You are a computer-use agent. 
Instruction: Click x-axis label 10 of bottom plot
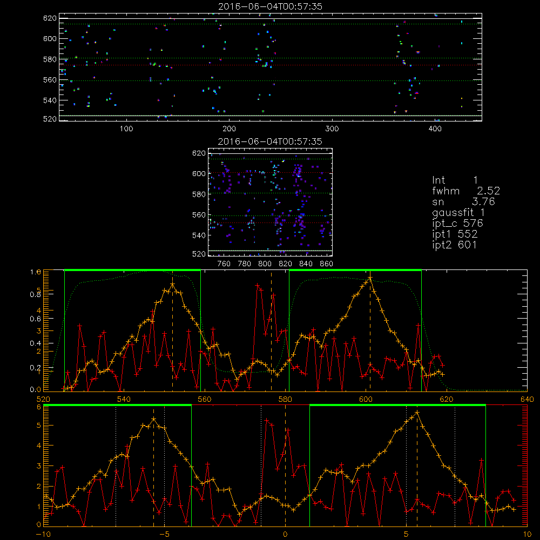point(527,534)
